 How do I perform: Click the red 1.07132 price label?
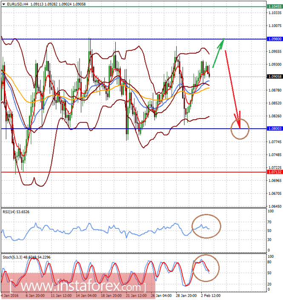275,172
